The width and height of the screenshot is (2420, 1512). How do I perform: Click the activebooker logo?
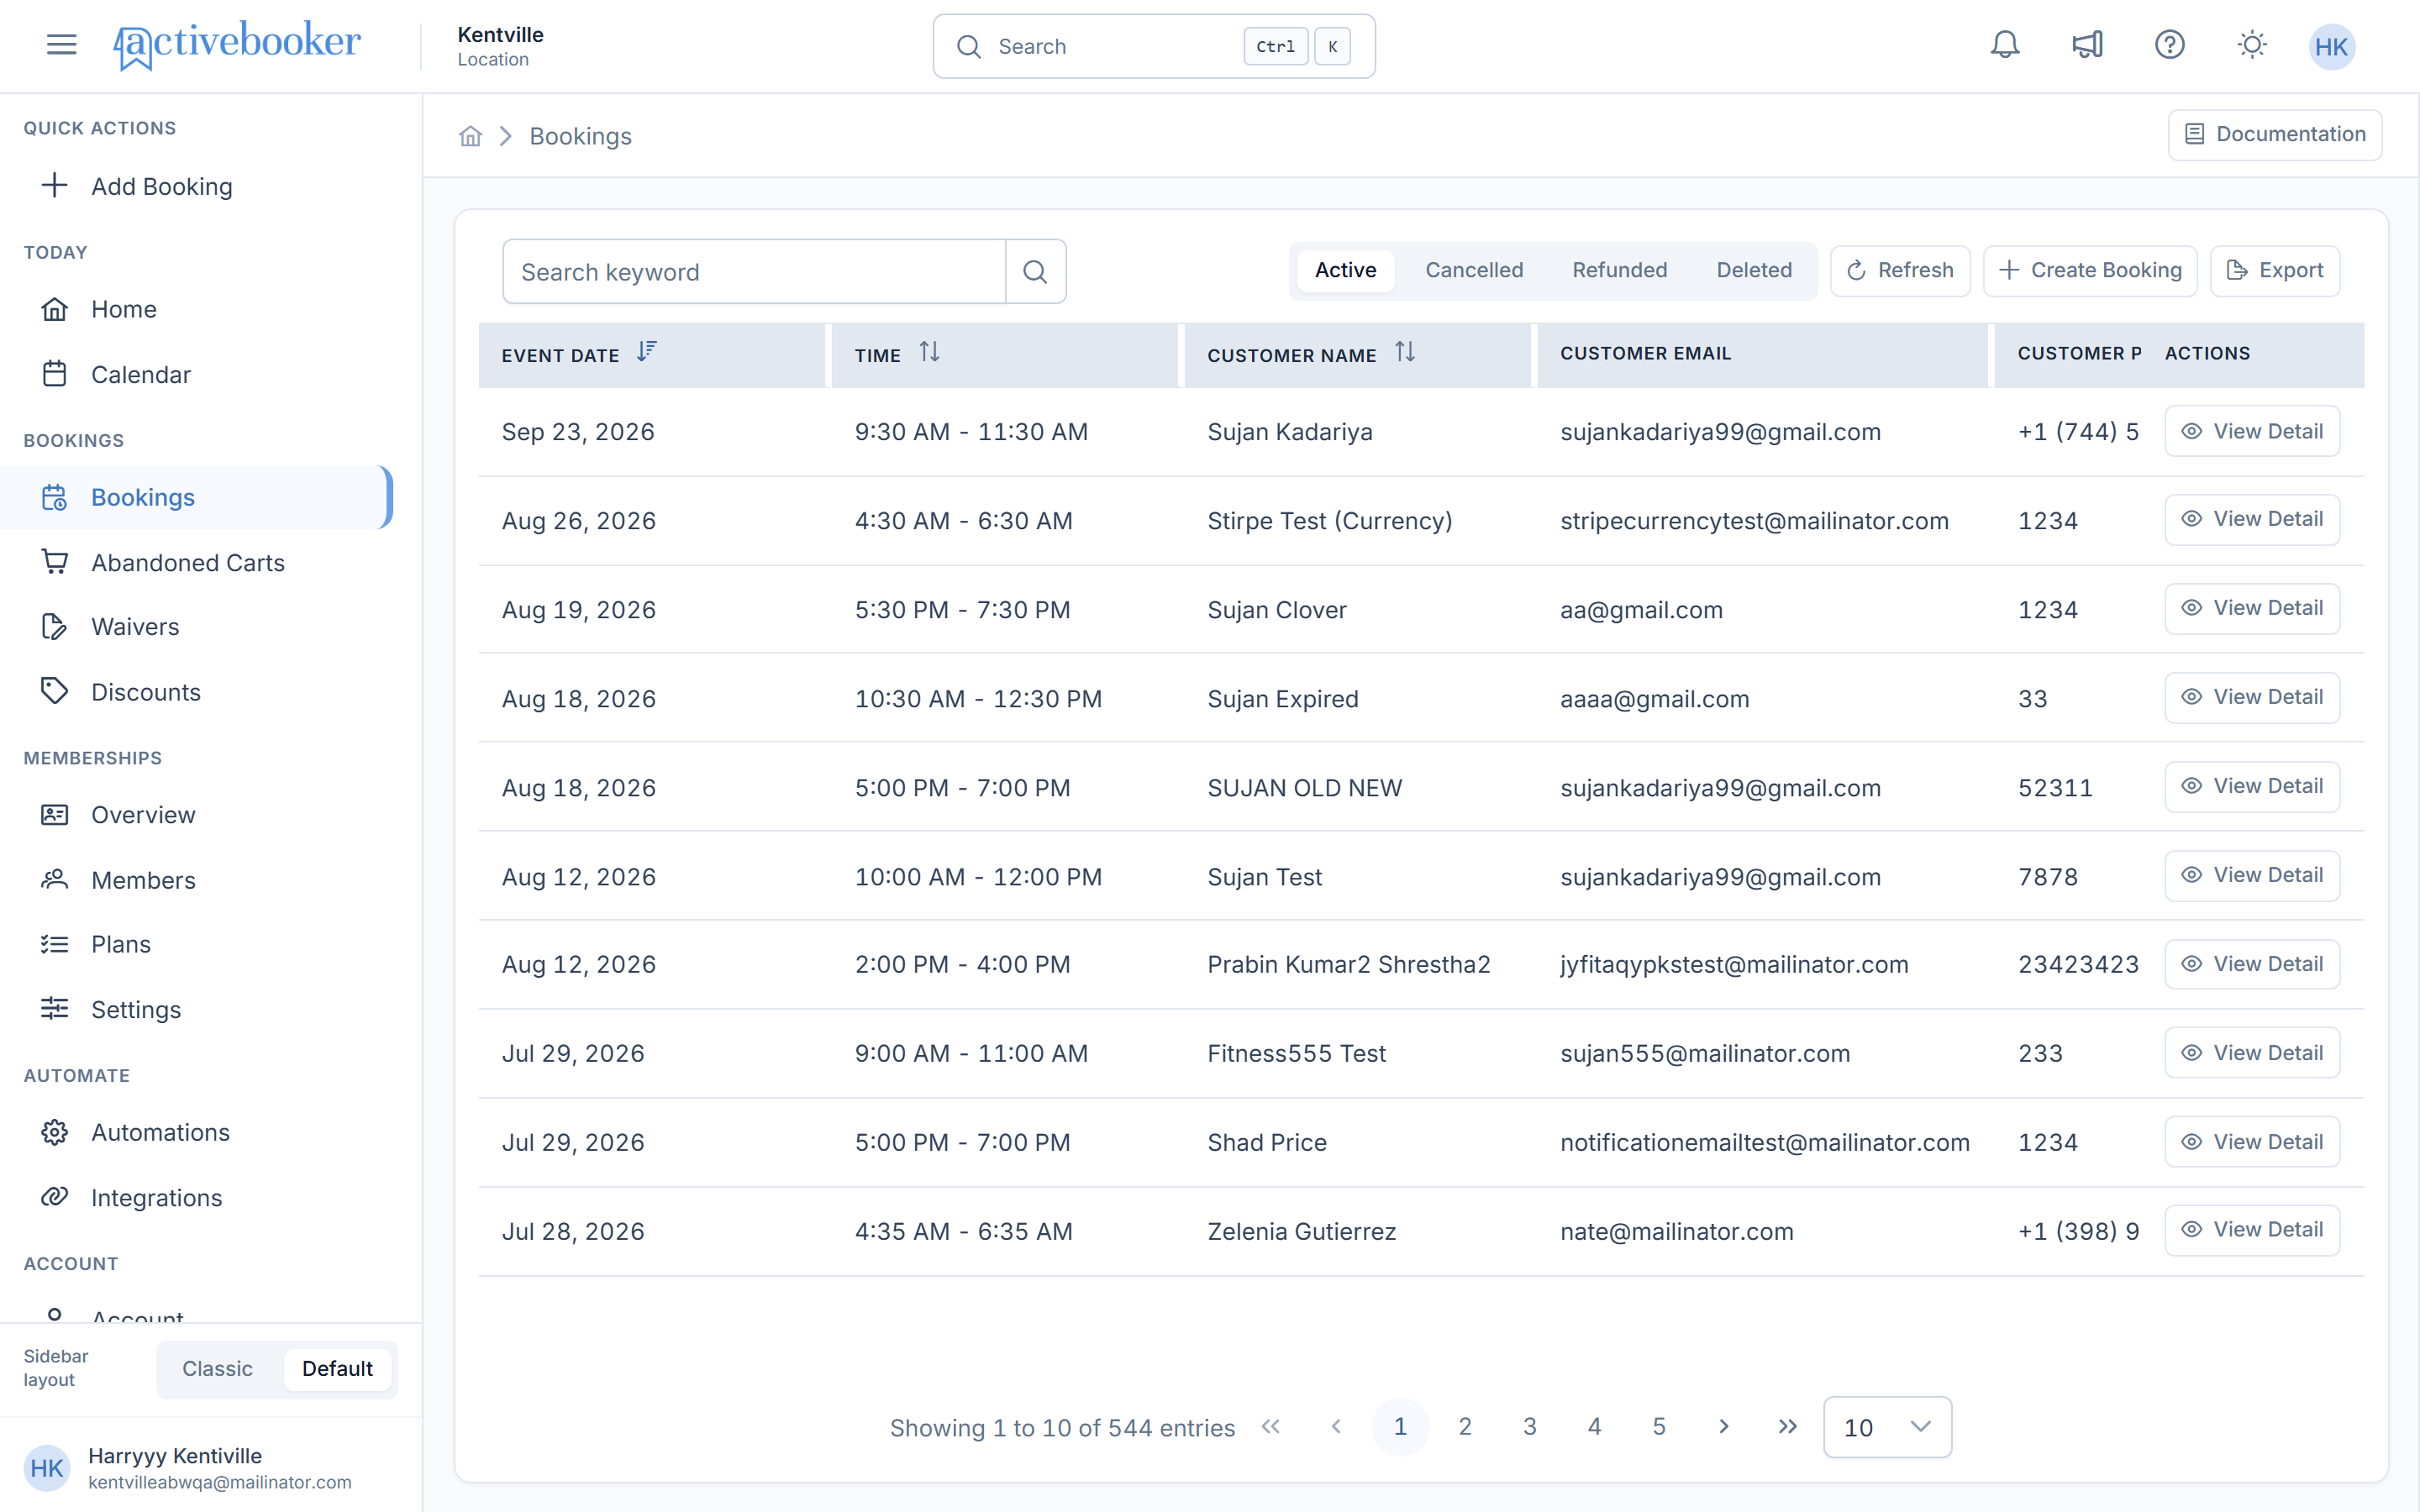[x=237, y=45]
